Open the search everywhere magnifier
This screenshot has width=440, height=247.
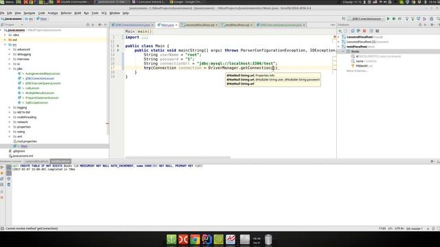tap(438, 19)
